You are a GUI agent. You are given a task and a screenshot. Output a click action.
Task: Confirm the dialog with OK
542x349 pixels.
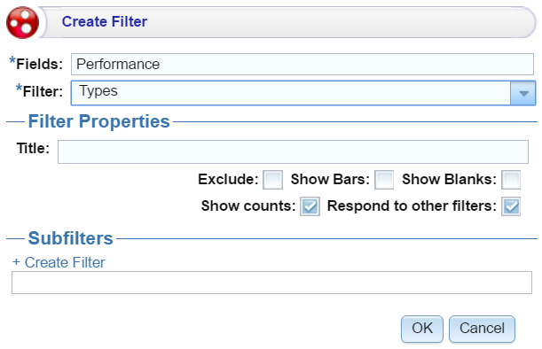tap(422, 329)
